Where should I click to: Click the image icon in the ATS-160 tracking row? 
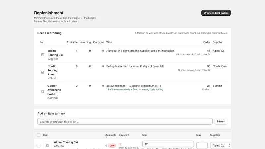point(47,145)
